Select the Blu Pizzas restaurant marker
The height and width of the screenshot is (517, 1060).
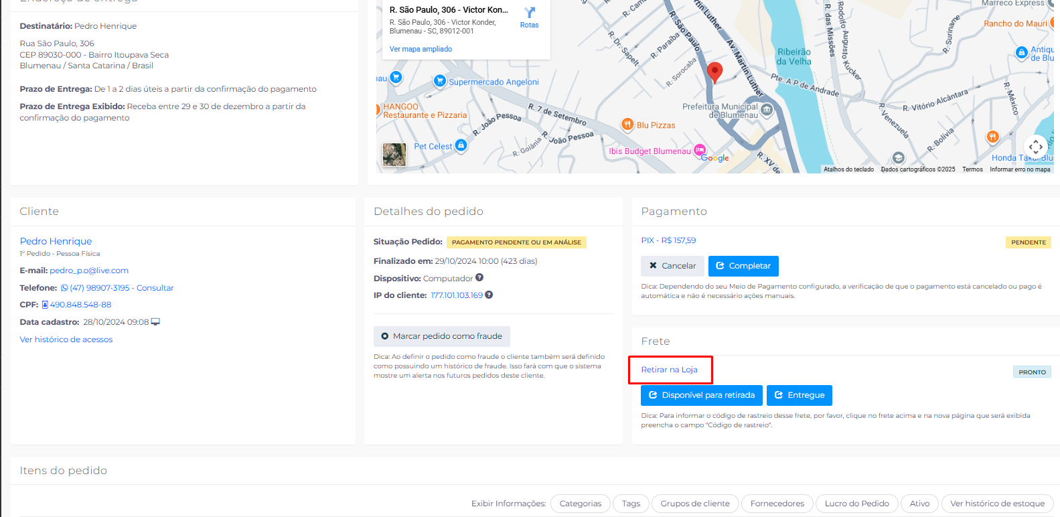point(627,124)
